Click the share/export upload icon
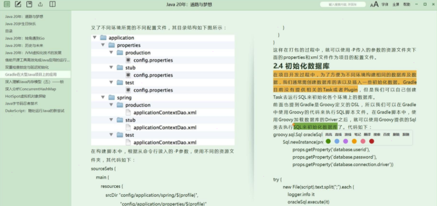This screenshot has height=206, width=437. click(40, 4)
